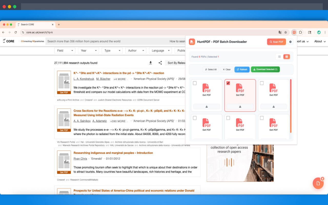Click Get PDF thumbnail for Kondratyuk paper

(x=64, y=83)
